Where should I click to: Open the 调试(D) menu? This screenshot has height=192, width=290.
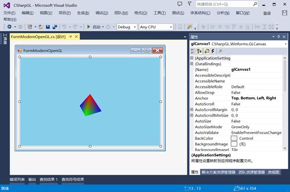pos(102,13)
